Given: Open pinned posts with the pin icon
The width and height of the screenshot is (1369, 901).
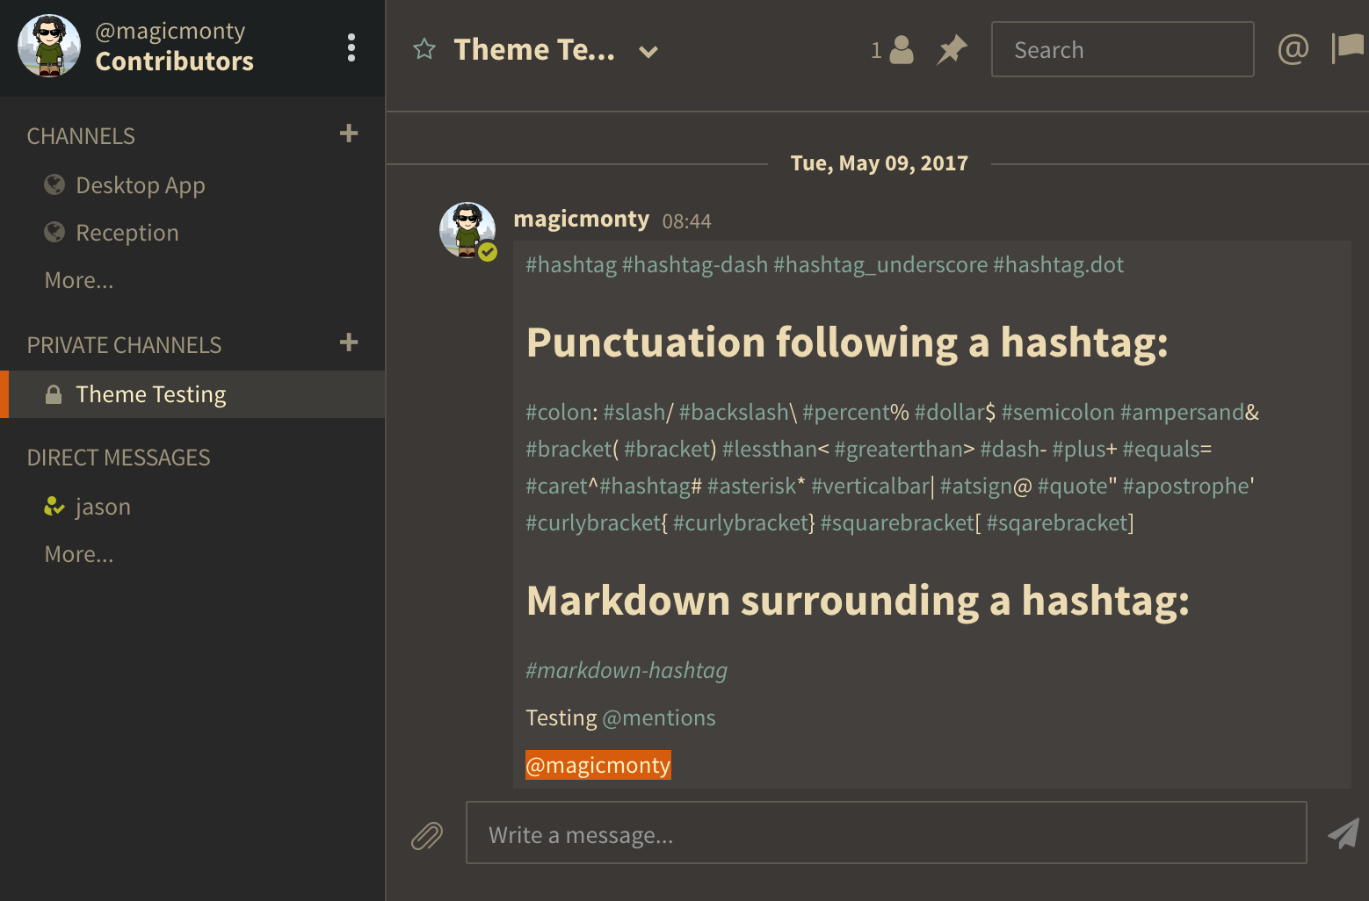Looking at the screenshot, I should click(952, 50).
